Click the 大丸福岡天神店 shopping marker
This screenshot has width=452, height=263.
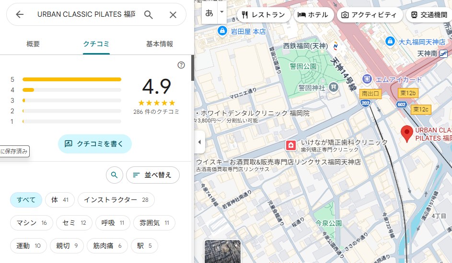click(390, 42)
